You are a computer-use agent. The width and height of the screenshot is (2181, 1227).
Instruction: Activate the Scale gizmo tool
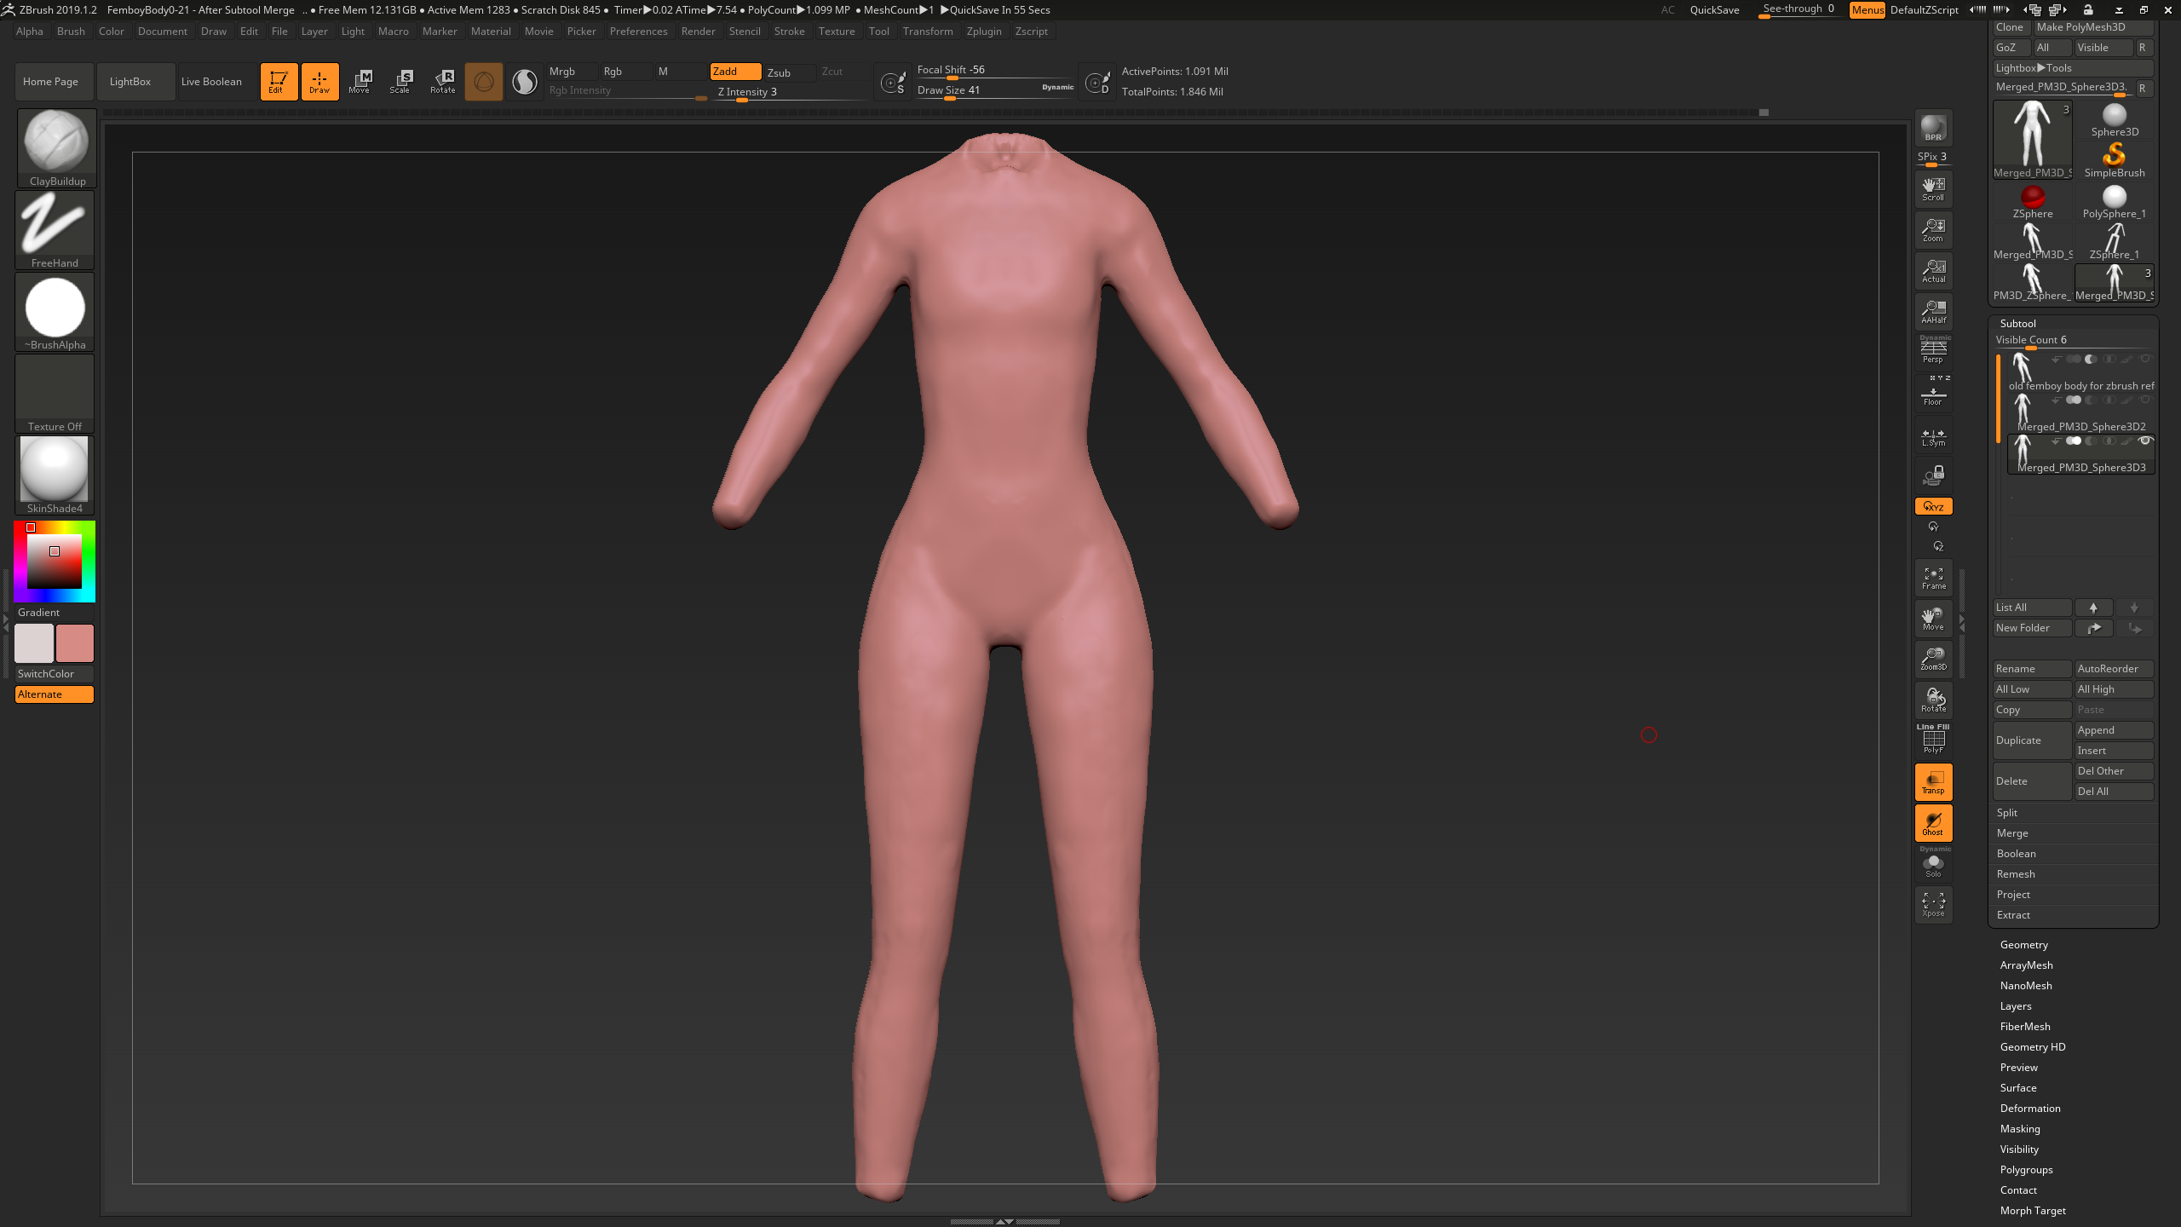tap(401, 82)
